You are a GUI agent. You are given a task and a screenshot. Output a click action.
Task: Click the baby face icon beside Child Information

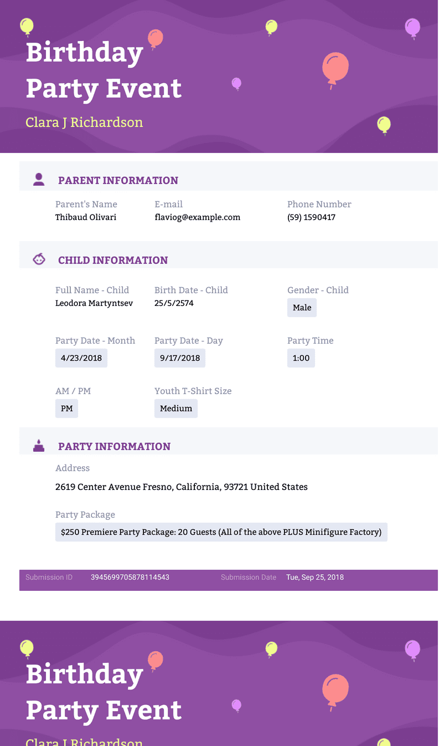click(x=39, y=259)
